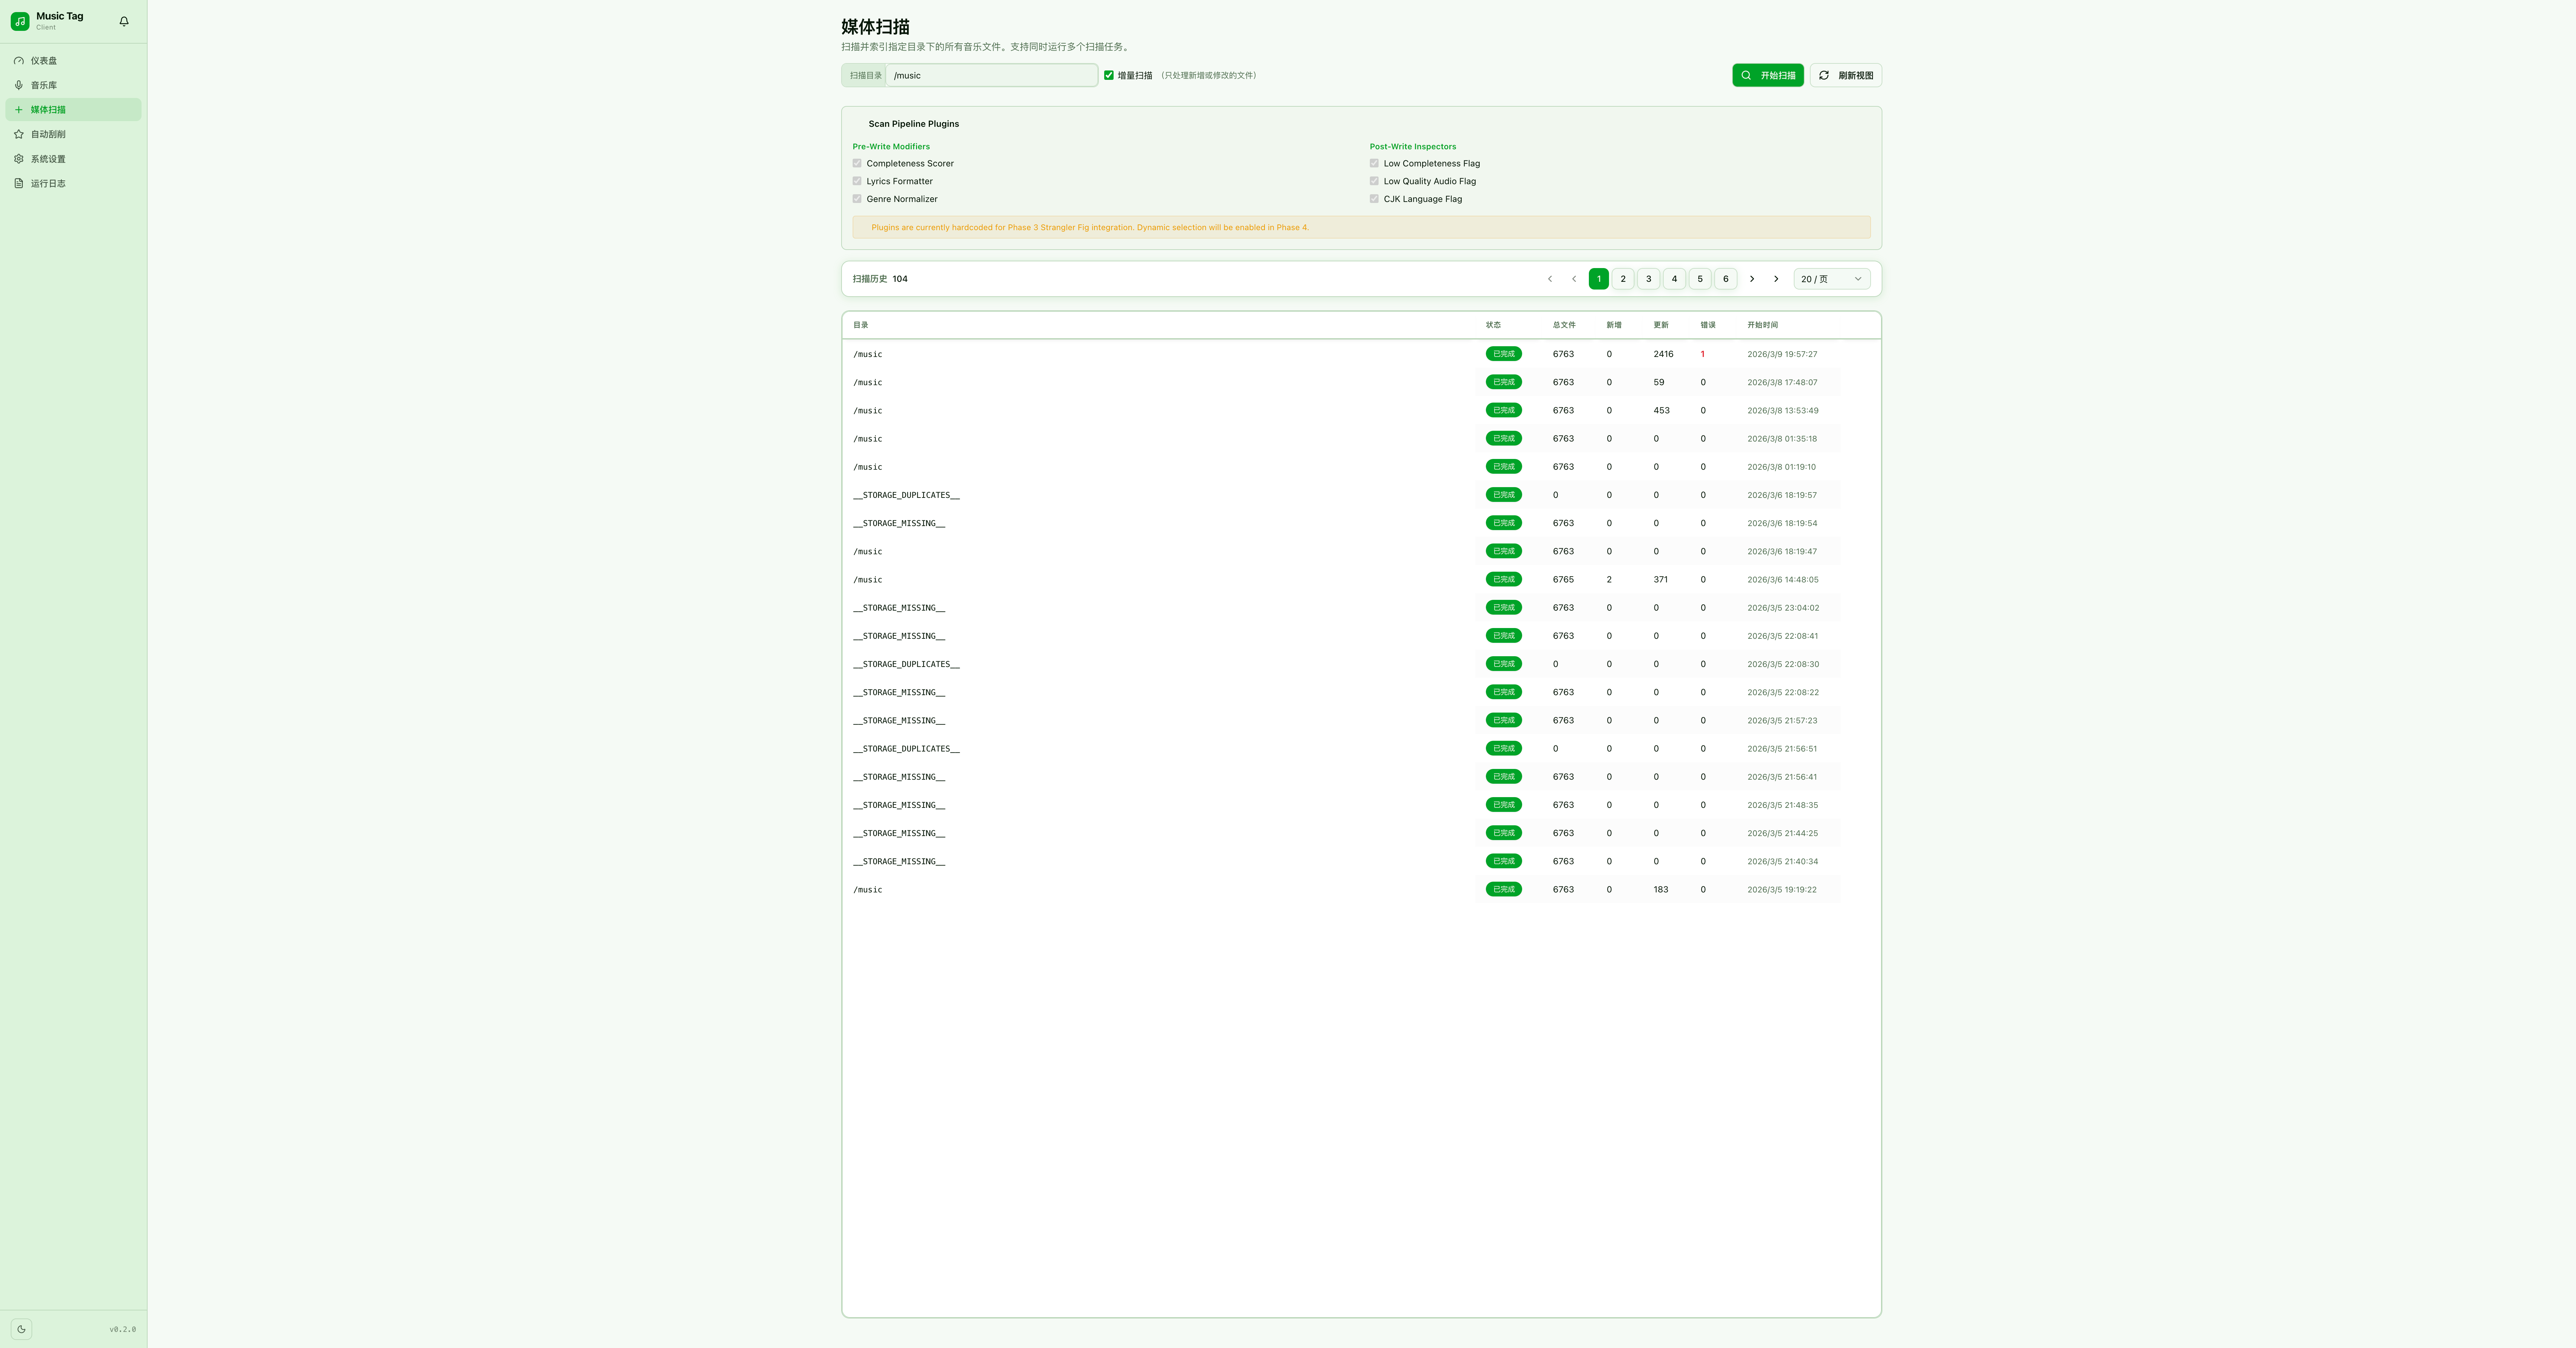2576x1348 pixels.
Task: Toggle dark mode moon icon
Action: 21,1329
